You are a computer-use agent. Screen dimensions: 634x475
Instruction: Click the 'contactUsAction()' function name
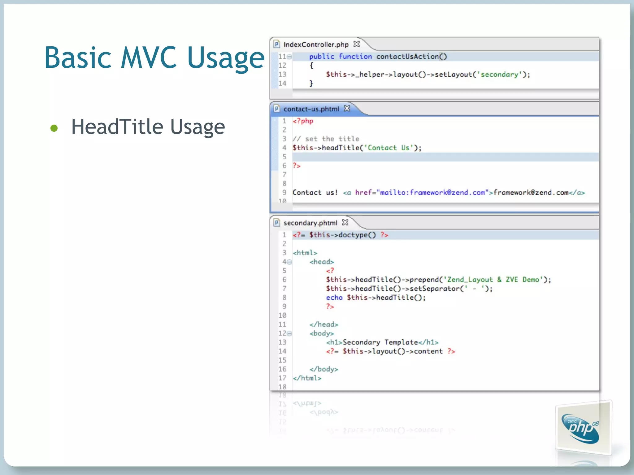pyautogui.click(x=412, y=57)
